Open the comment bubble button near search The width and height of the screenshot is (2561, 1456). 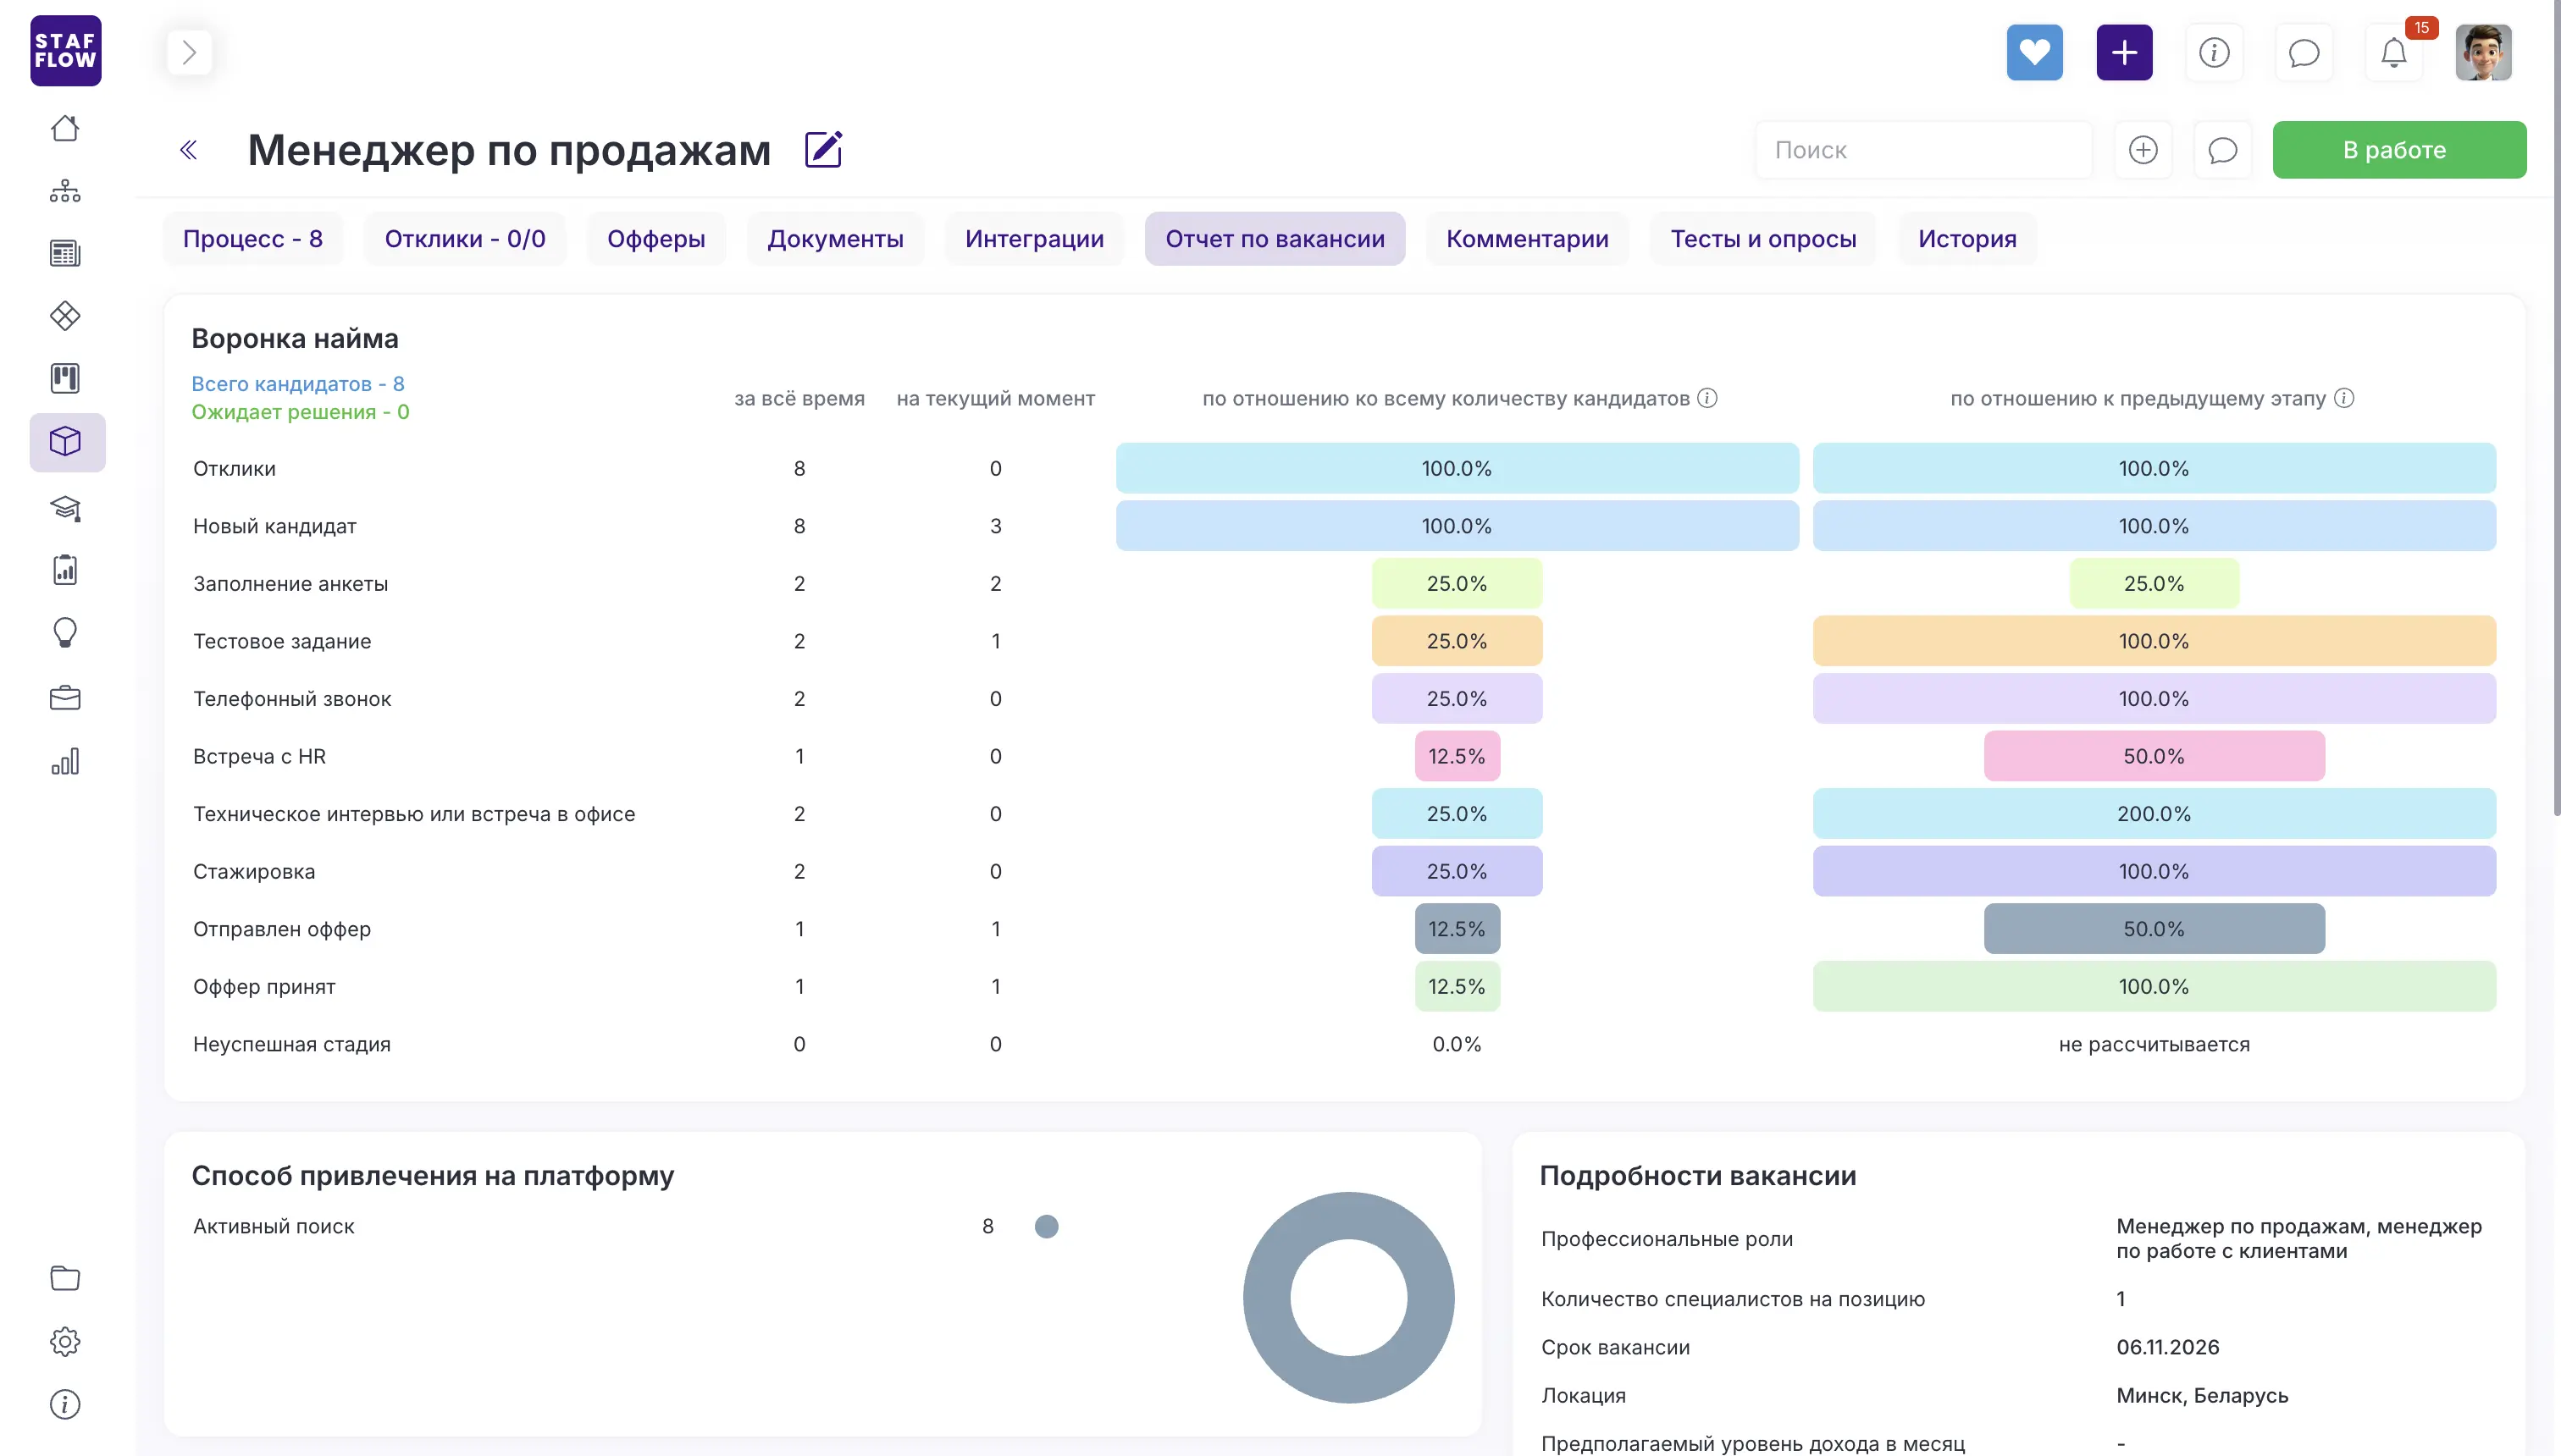[2222, 150]
